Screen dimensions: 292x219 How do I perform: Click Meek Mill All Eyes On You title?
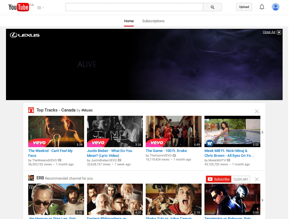click(x=230, y=153)
